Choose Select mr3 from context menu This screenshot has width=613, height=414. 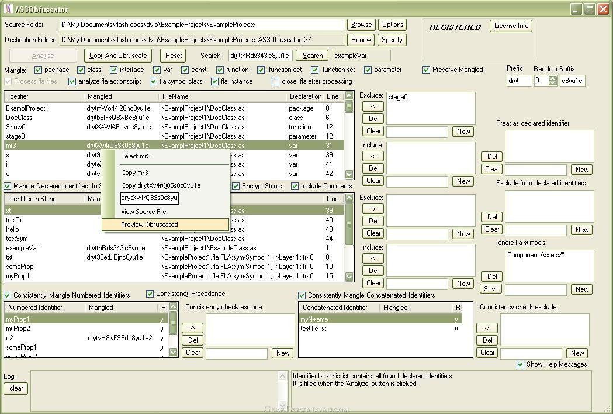click(x=165, y=156)
